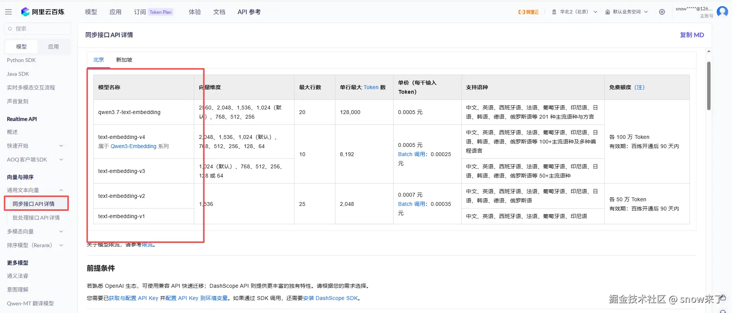This screenshot has height=313, width=732.
Task: Click the search magnifier icon
Action: click(10, 29)
